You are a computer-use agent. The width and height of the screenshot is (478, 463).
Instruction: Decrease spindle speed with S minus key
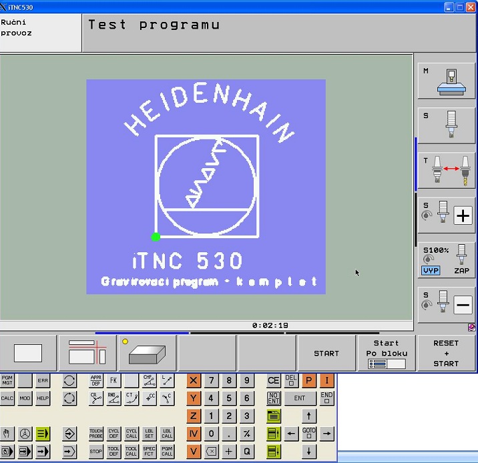coord(447,305)
